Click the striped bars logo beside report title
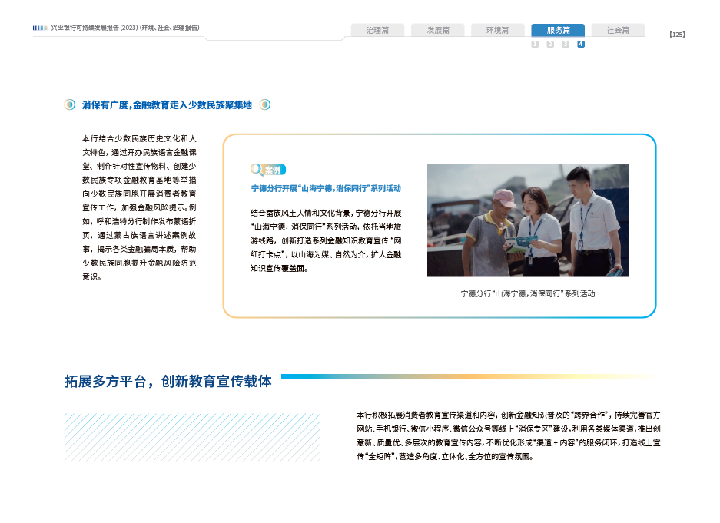 coord(40,28)
